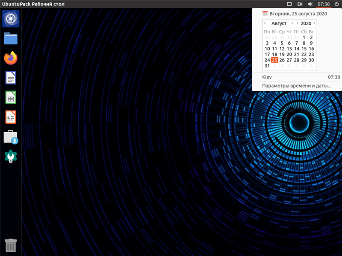Go to next month arrow after Август
342x256 pixels.
[292, 23]
